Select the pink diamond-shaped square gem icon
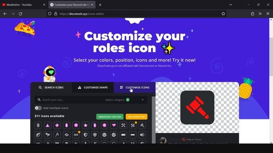The width and height of the screenshot is (273, 153). [x=57, y=125]
